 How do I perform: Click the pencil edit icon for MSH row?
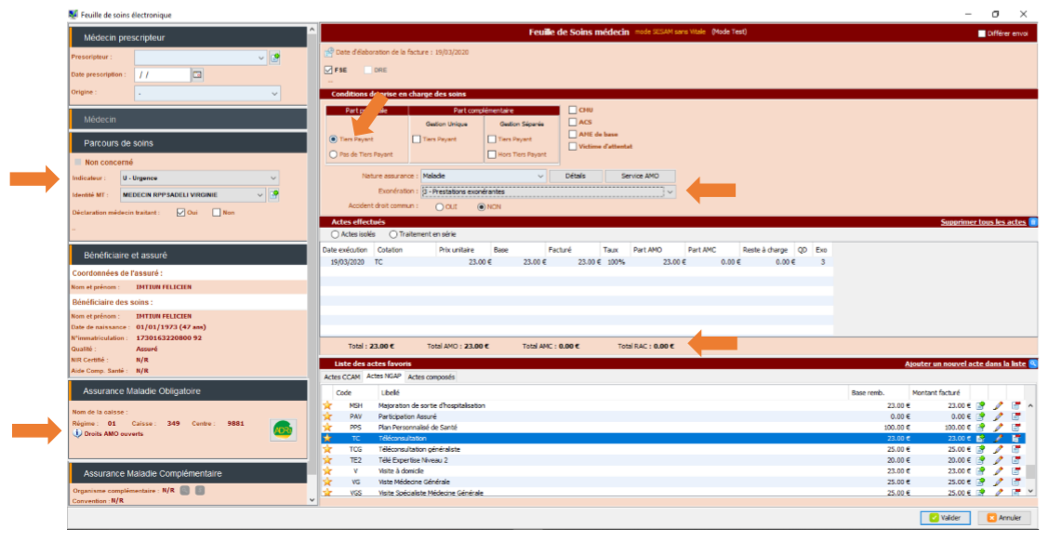tap(998, 406)
